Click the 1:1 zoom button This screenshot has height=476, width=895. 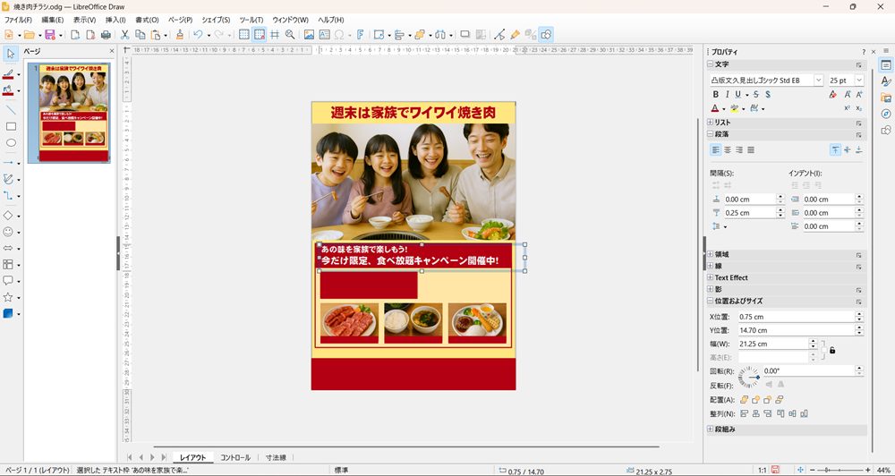coord(762,471)
